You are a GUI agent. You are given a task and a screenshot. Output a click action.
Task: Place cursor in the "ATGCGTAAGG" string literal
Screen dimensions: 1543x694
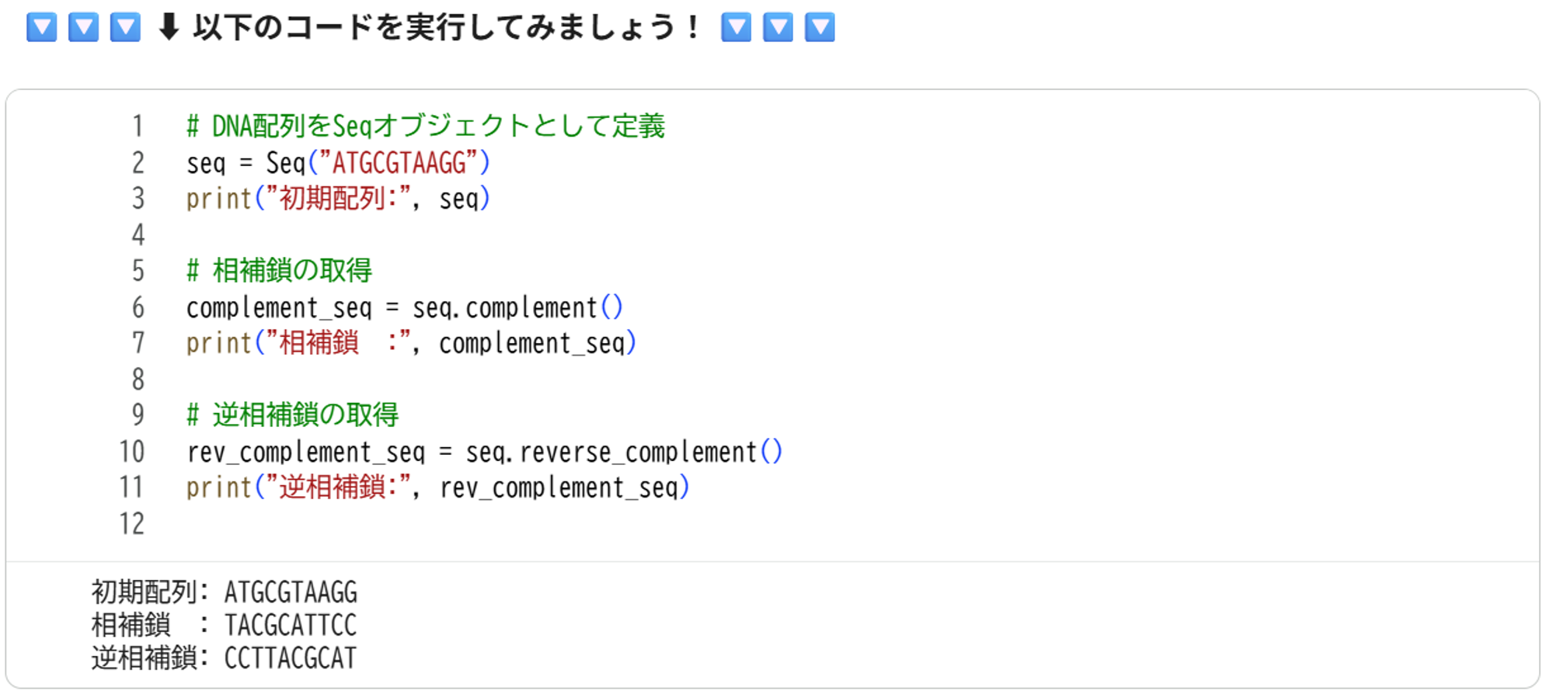click(399, 163)
